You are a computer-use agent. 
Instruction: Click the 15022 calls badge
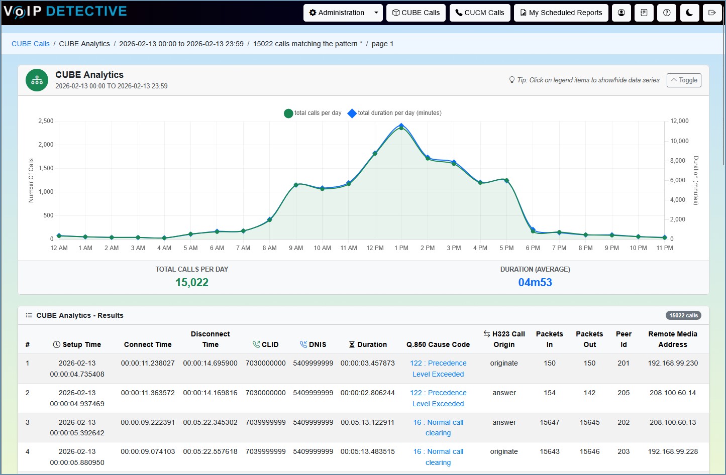[x=683, y=315]
